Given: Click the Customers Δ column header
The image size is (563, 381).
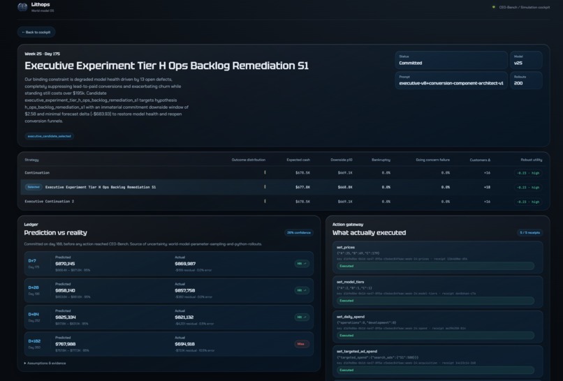Looking at the screenshot, I should pos(480,160).
